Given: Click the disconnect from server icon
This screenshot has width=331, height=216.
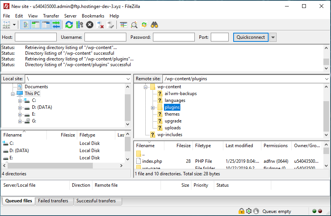Looking at the screenshot, I should pos(100,25).
